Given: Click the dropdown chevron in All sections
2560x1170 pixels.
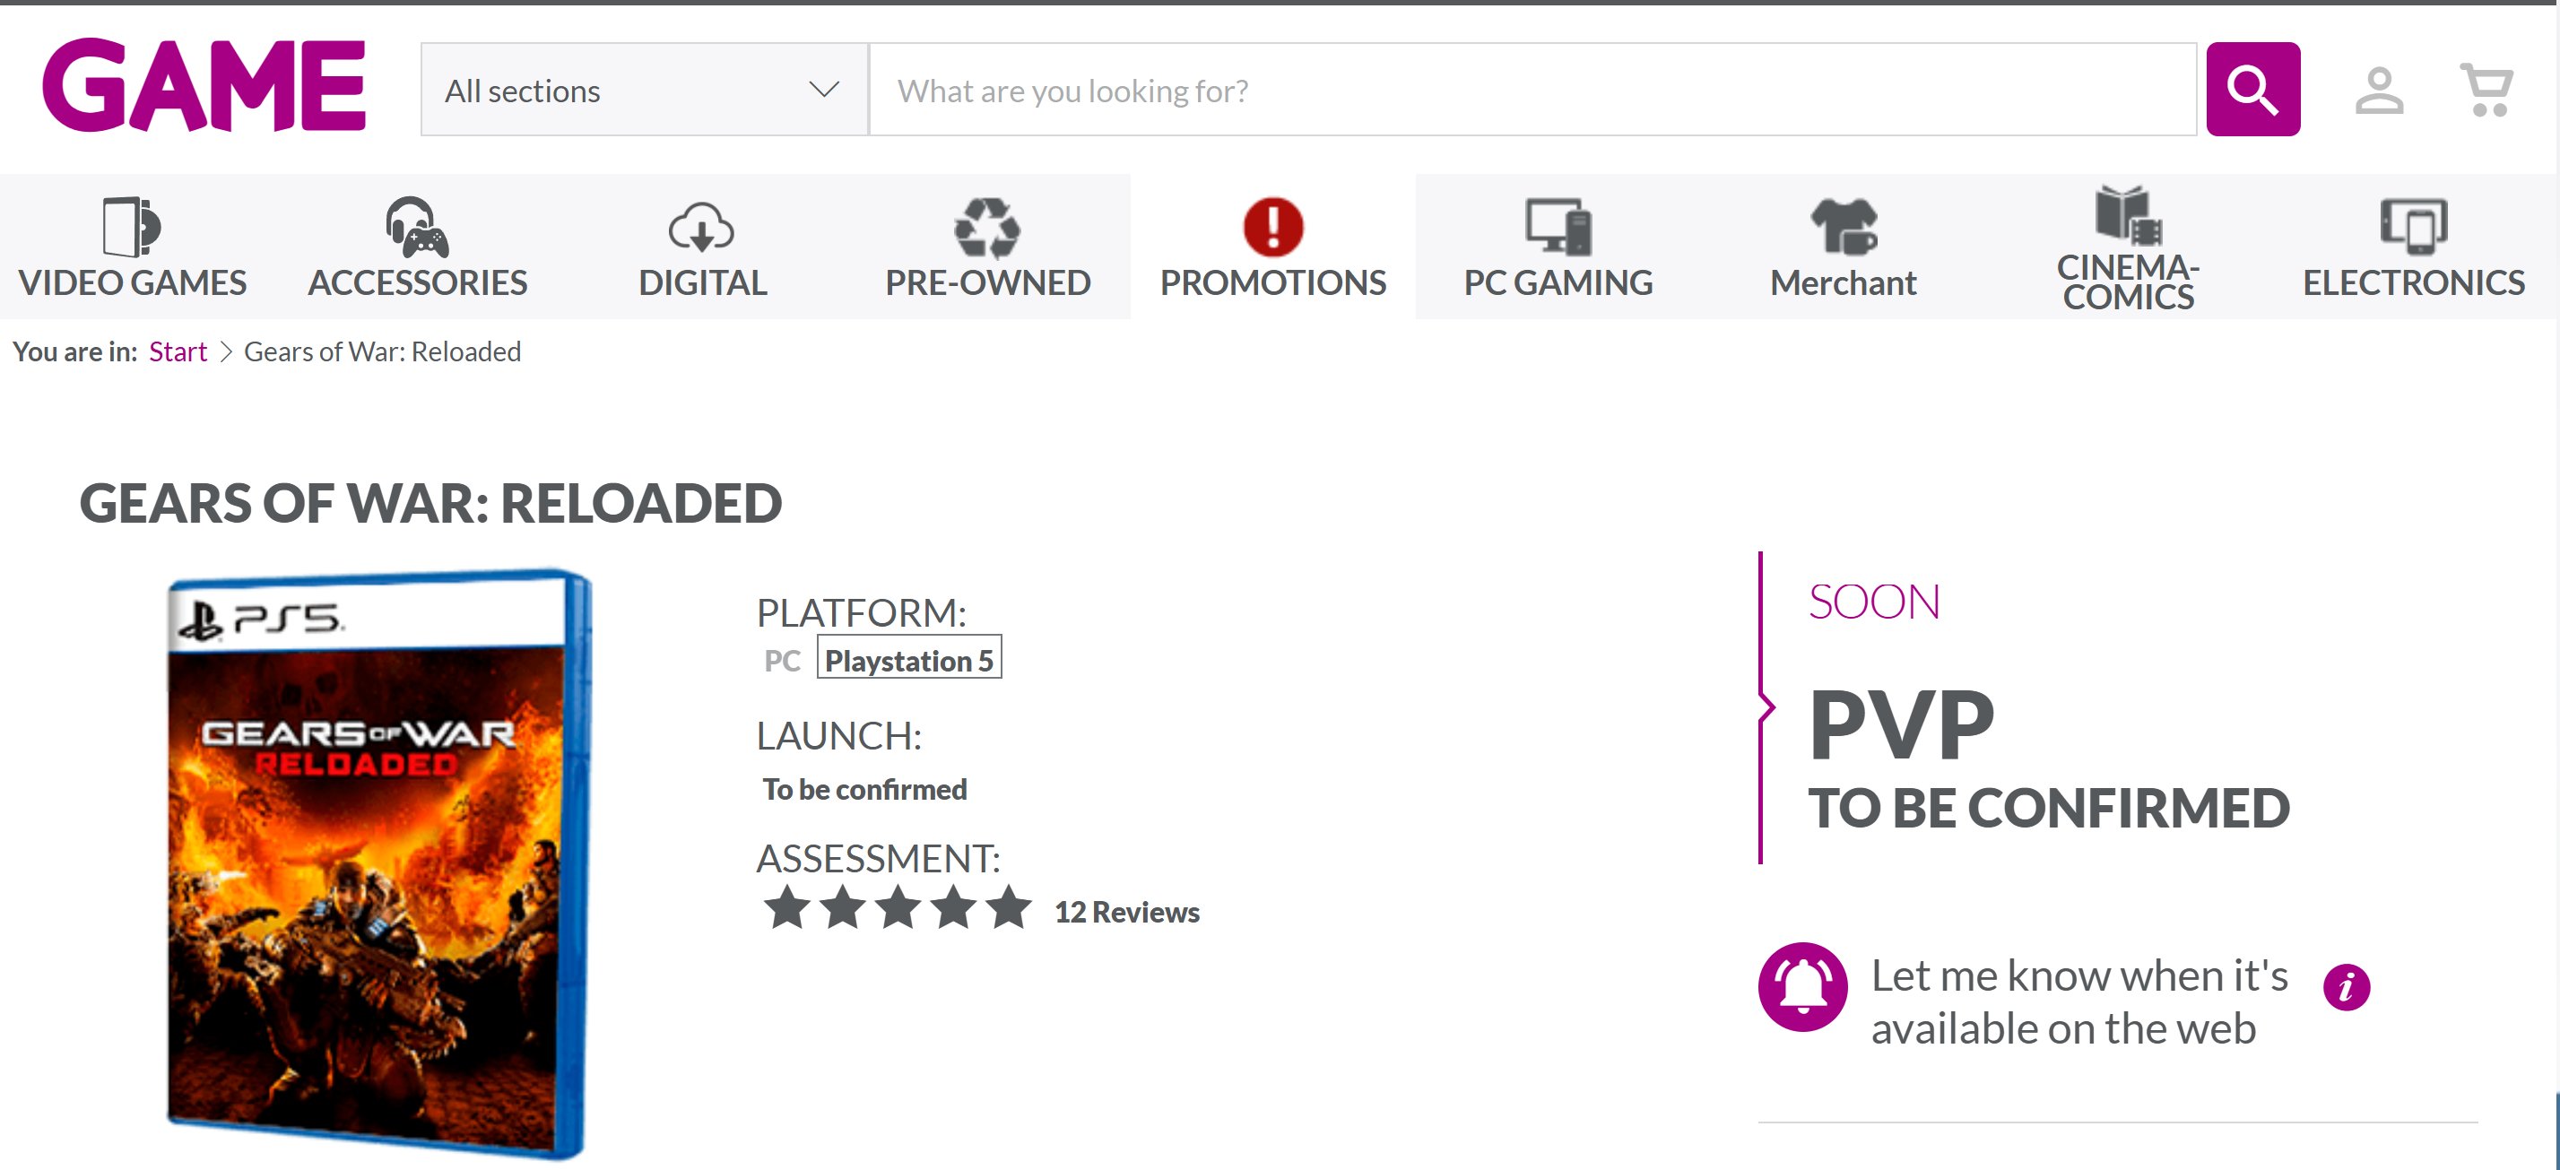Looking at the screenshot, I should click(824, 90).
